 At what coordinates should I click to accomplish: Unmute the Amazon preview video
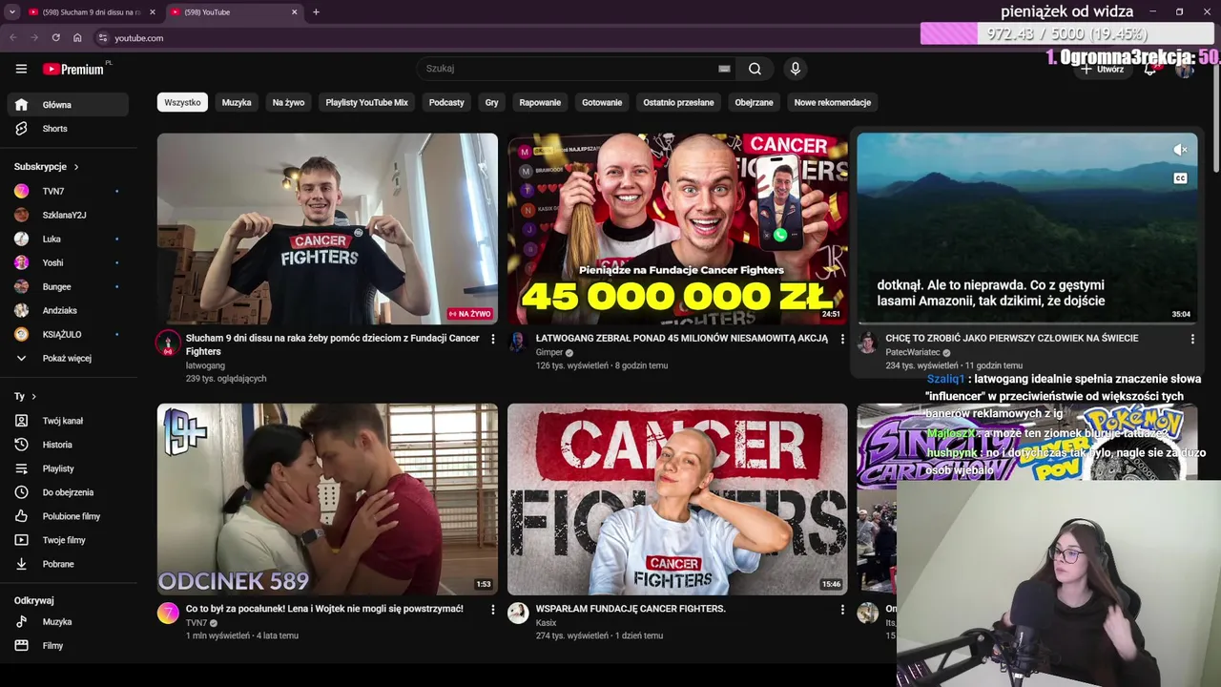pyautogui.click(x=1180, y=150)
